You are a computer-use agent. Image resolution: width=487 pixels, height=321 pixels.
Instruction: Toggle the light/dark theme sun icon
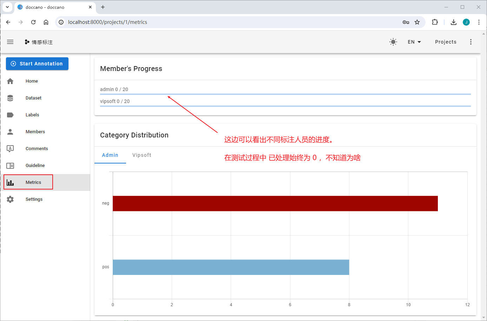pyautogui.click(x=393, y=42)
